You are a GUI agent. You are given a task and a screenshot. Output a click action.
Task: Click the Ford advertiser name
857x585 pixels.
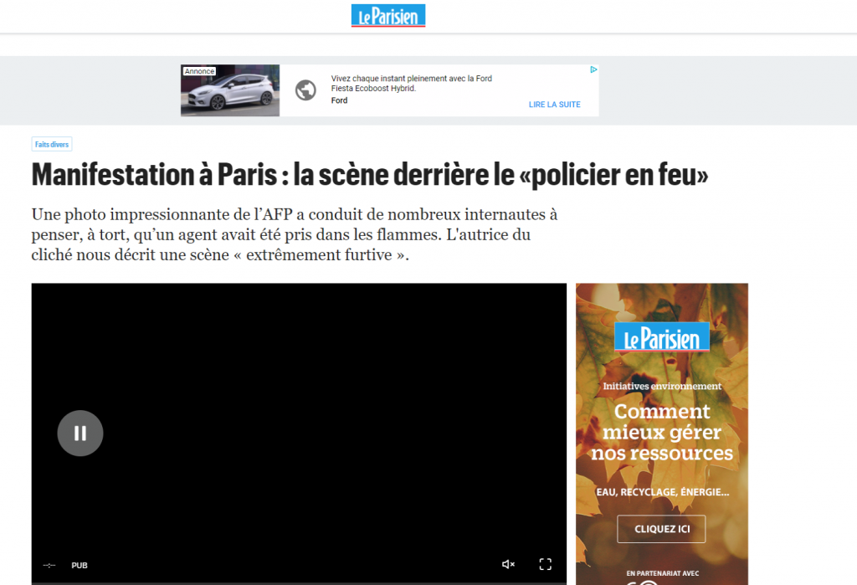(x=339, y=100)
